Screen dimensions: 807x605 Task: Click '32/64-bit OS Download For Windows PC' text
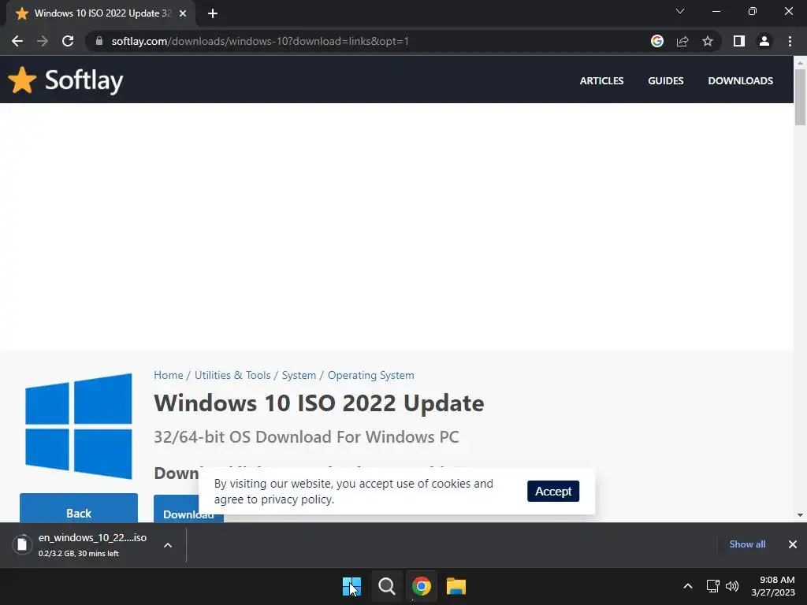[x=307, y=436]
